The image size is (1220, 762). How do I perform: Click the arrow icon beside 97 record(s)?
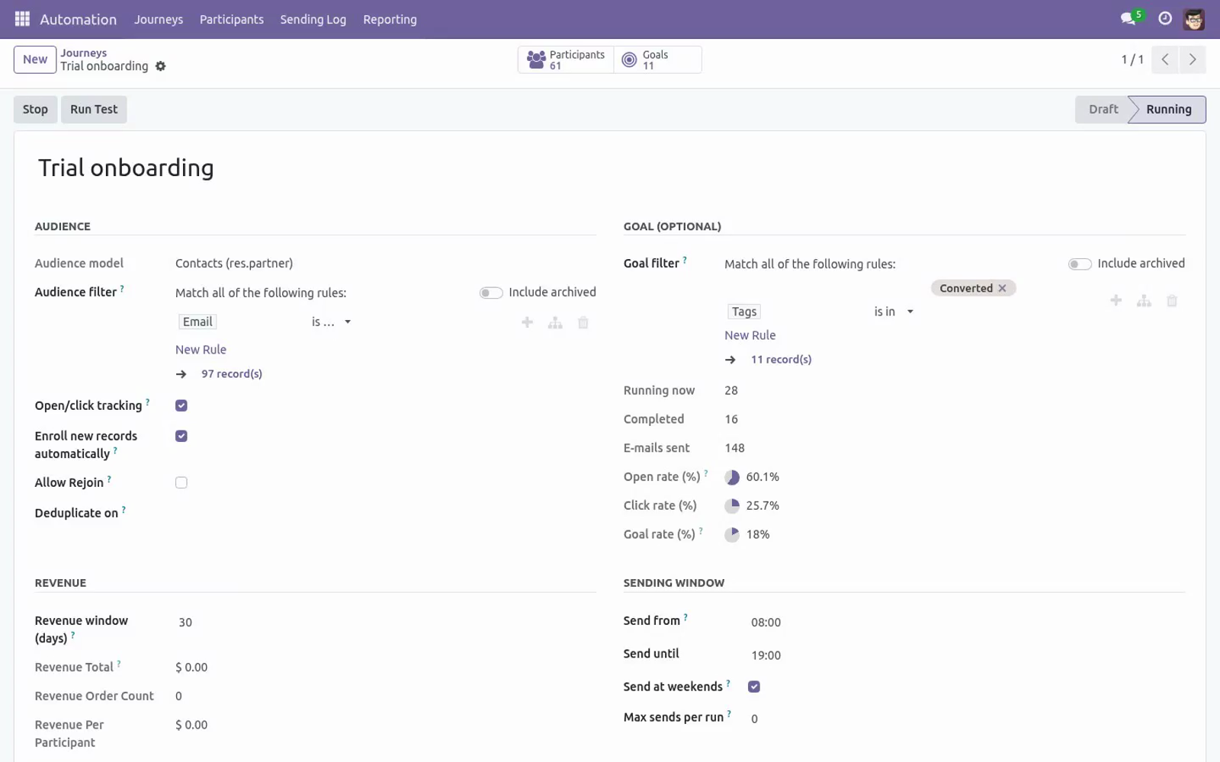tap(181, 374)
